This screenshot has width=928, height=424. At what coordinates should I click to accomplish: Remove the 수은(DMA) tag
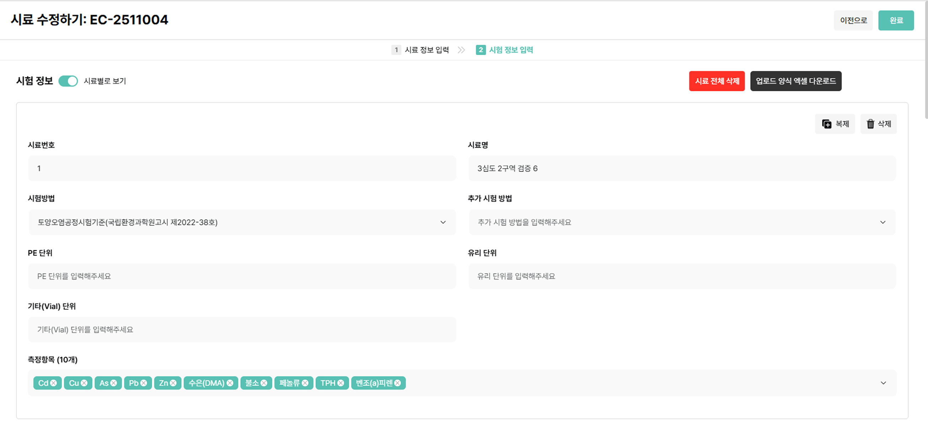(x=230, y=383)
